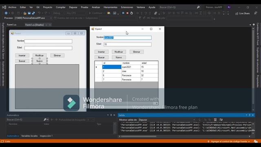Click the Visual Studio logo icon
The width and height of the screenshot is (261, 147).
point(4,7)
